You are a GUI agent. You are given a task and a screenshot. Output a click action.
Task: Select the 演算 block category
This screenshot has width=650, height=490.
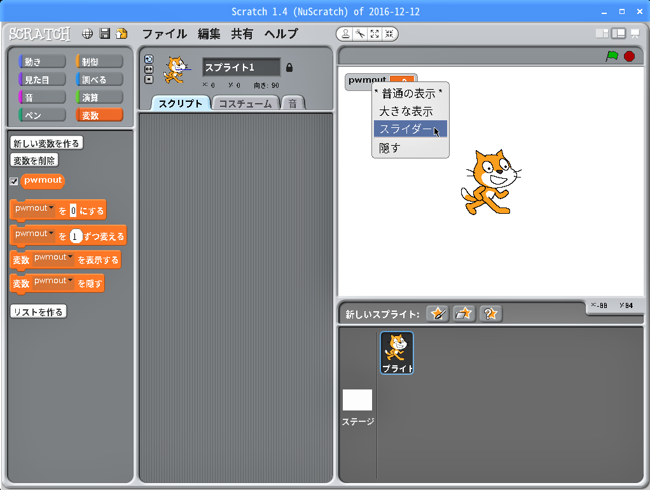click(x=99, y=97)
